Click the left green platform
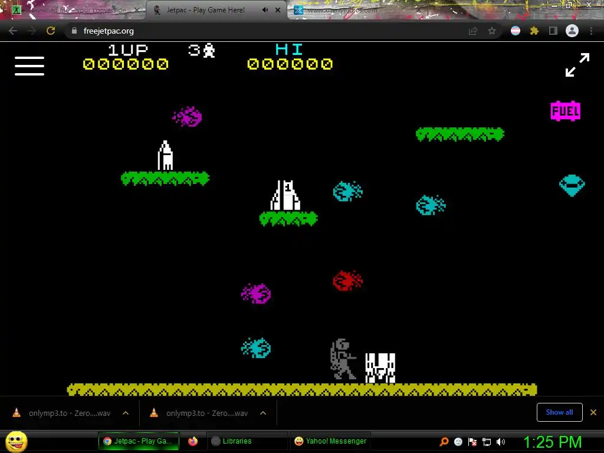The height and width of the screenshot is (453, 604). tap(165, 179)
